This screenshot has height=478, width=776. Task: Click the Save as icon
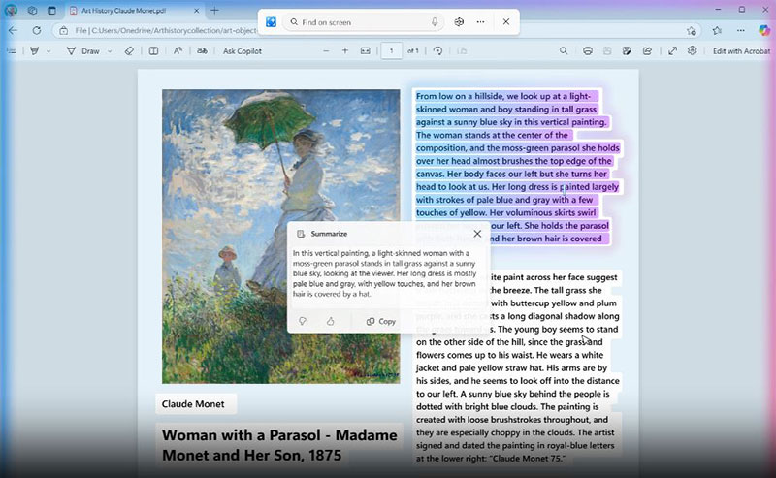(x=627, y=51)
